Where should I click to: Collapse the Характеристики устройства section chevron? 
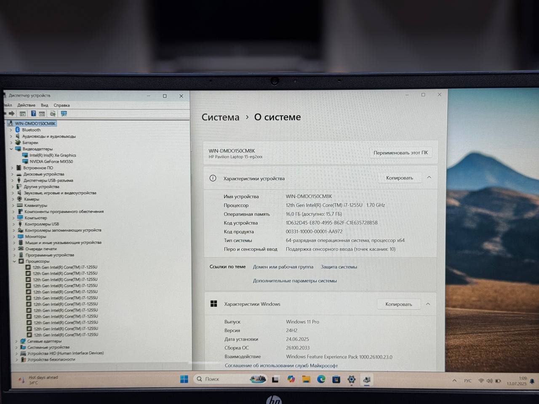click(x=429, y=178)
